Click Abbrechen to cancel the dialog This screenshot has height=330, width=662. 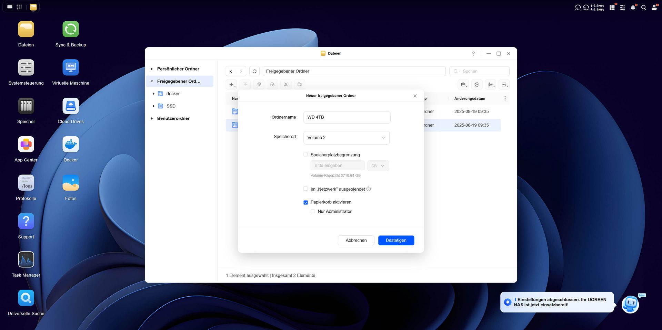click(x=356, y=240)
